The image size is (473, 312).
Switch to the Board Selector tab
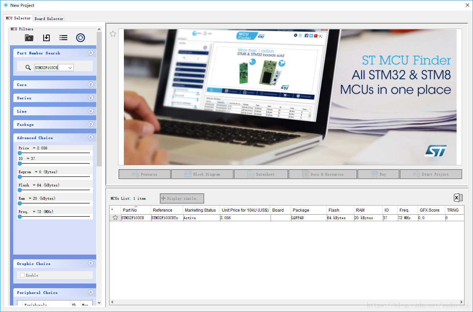click(x=49, y=19)
